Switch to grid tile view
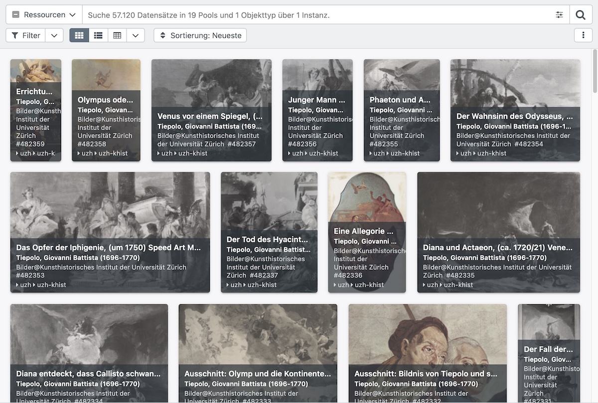The image size is (598, 403). (x=79, y=35)
